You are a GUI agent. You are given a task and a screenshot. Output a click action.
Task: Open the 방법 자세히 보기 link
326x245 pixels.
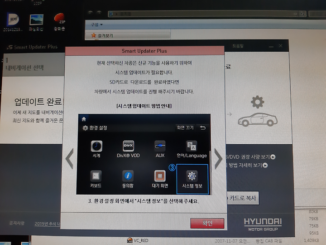pos(247,165)
